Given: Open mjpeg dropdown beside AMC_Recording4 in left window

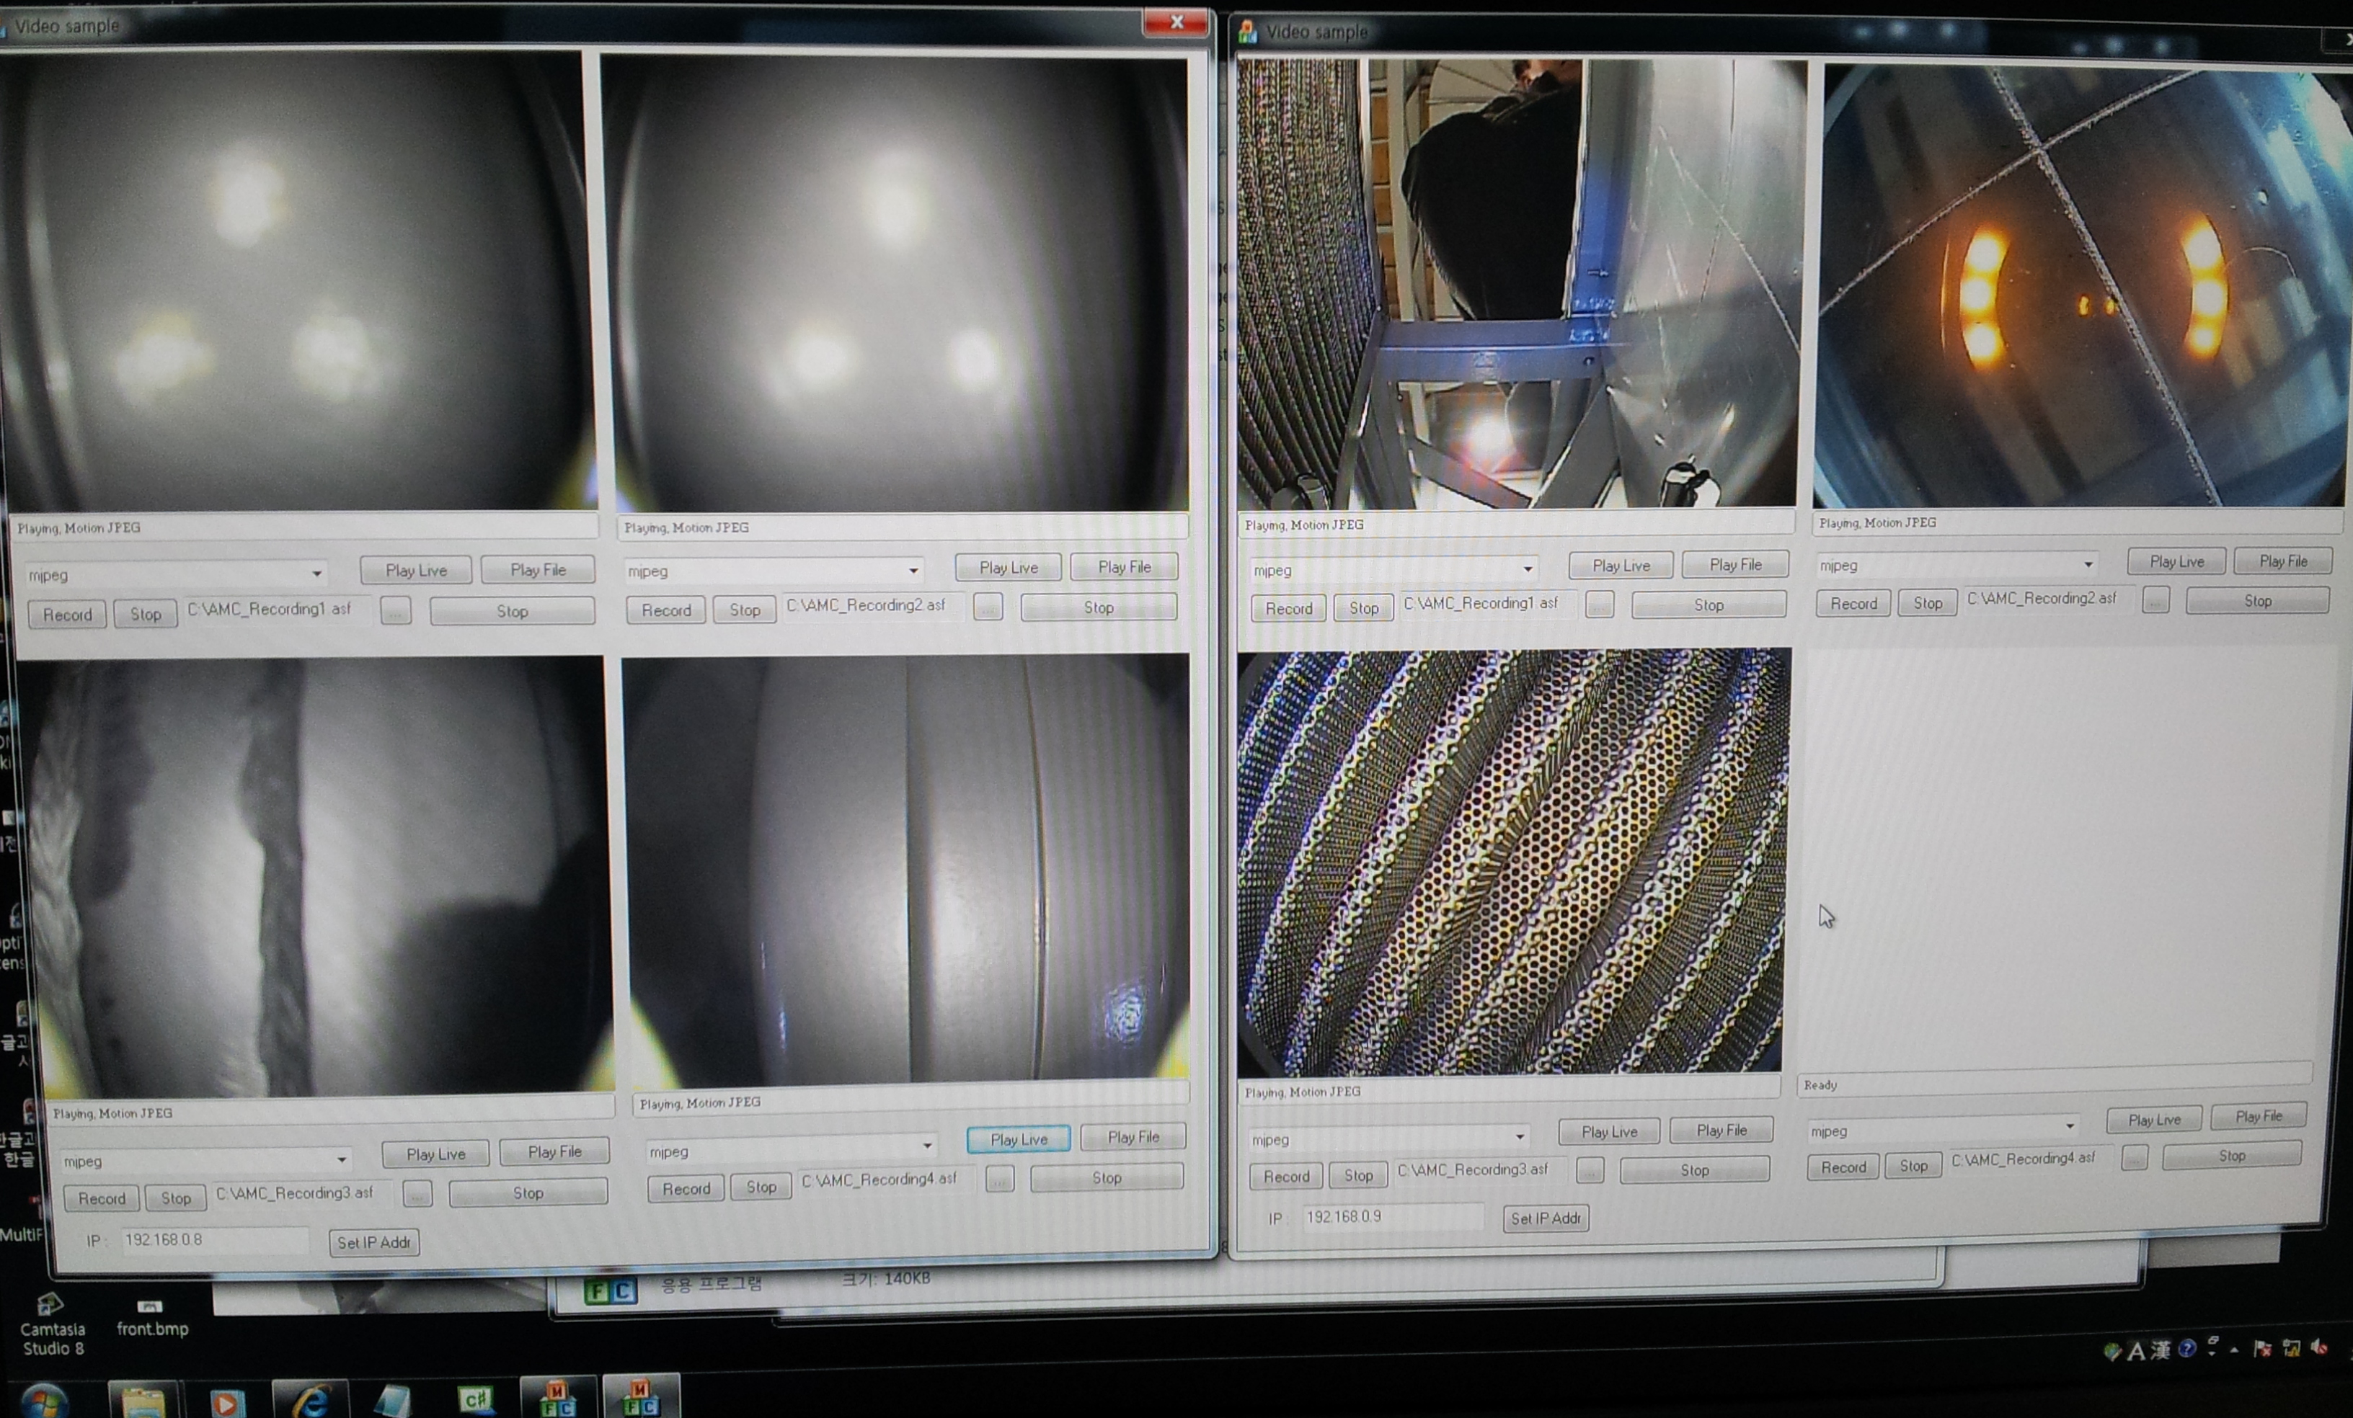Looking at the screenshot, I should [x=926, y=1144].
